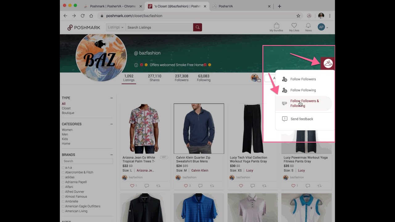Image resolution: width=395 pixels, height=222 pixels.
Task: Check the Almost Famous brand checkbox
Action: [x=63, y=197]
